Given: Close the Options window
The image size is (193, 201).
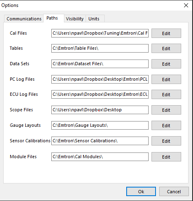Looking at the screenshot, I should (x=186, y=5).
